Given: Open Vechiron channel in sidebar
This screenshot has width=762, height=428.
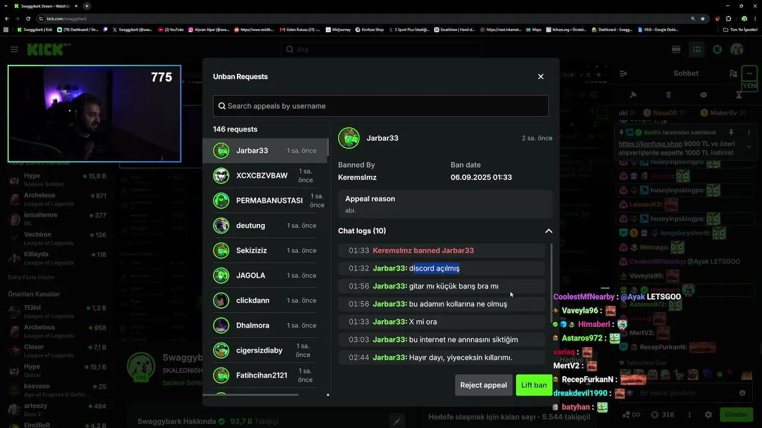Looking at the screenshot, I should [58, 238].
